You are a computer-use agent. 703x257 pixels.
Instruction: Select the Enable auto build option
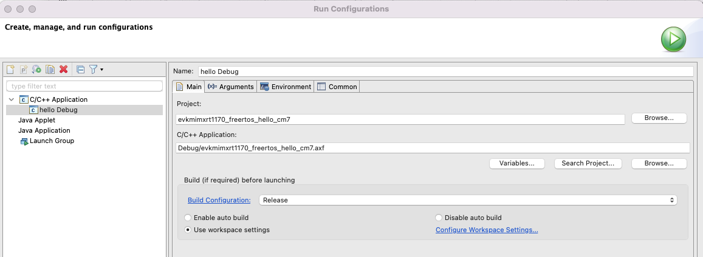188,218
